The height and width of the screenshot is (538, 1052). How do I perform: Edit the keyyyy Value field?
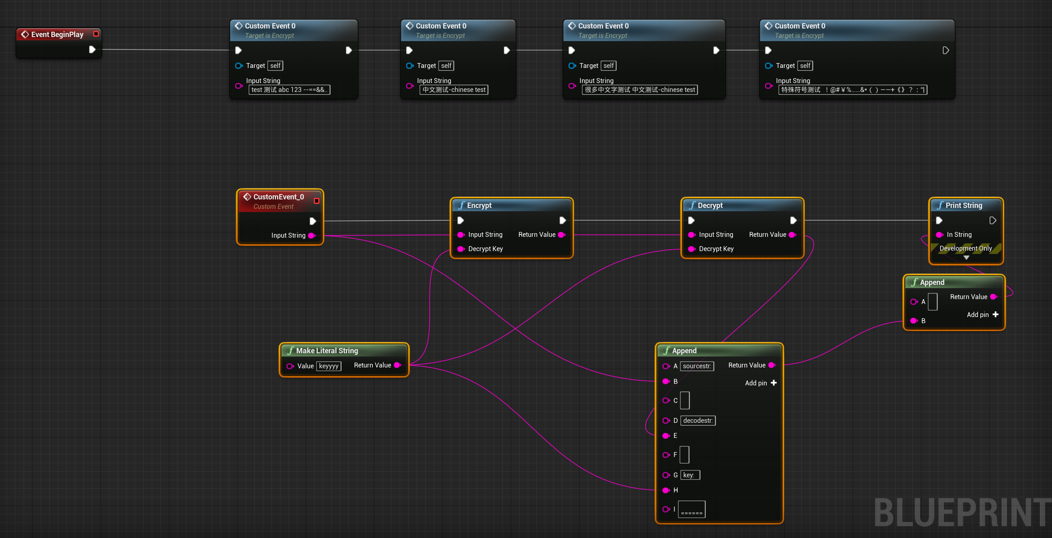click(328, 365)
